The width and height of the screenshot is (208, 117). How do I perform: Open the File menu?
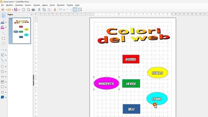point(3,5)
